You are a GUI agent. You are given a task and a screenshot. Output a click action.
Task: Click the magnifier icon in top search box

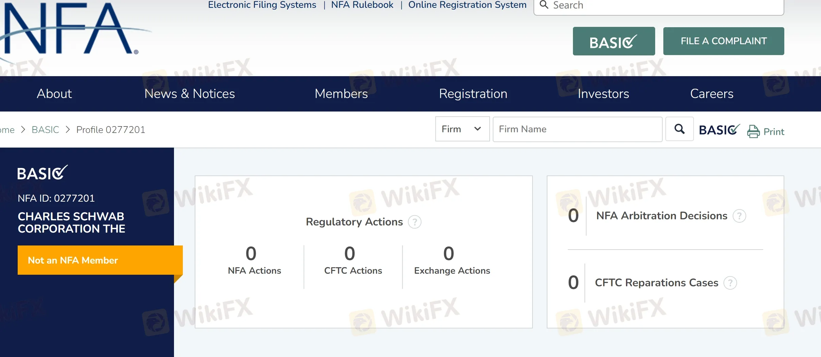click(544, 5)
